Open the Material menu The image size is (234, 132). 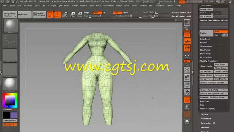coord(83,6)
